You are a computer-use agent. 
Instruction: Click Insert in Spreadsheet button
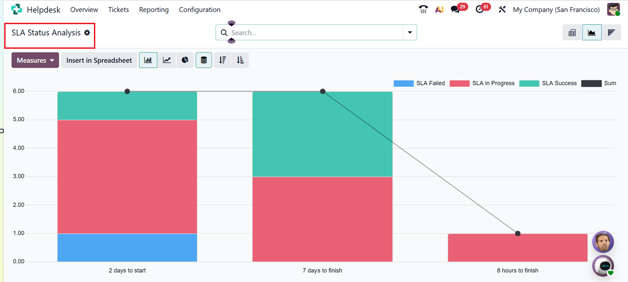(x=99, y=60)
